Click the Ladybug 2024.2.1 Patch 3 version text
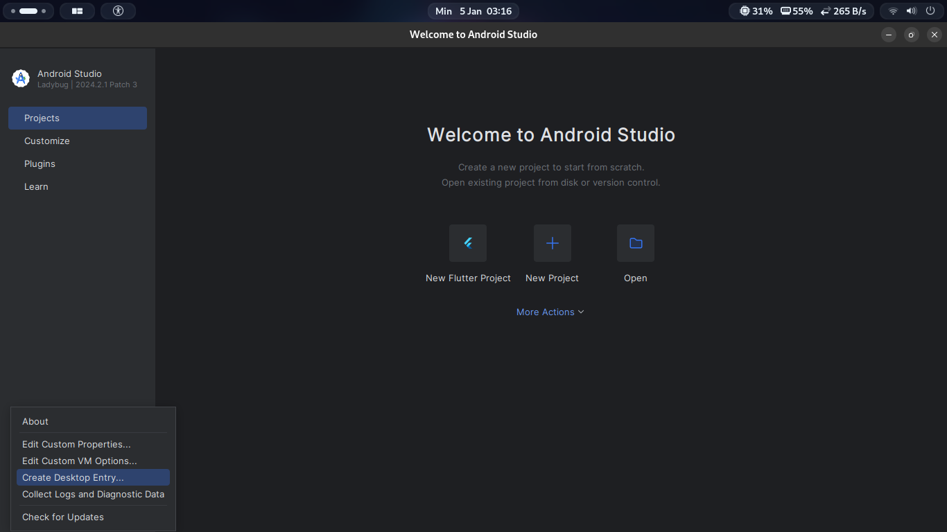The image size is (947, 532). (87, 85)
